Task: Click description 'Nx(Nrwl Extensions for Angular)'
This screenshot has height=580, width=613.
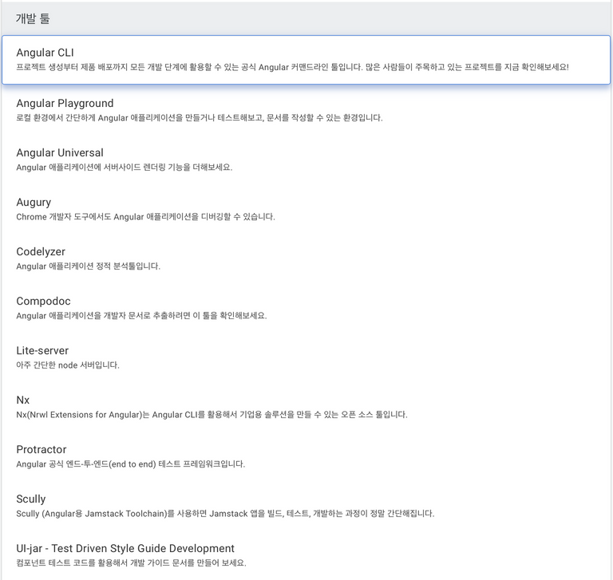Action: click(212, 414)
